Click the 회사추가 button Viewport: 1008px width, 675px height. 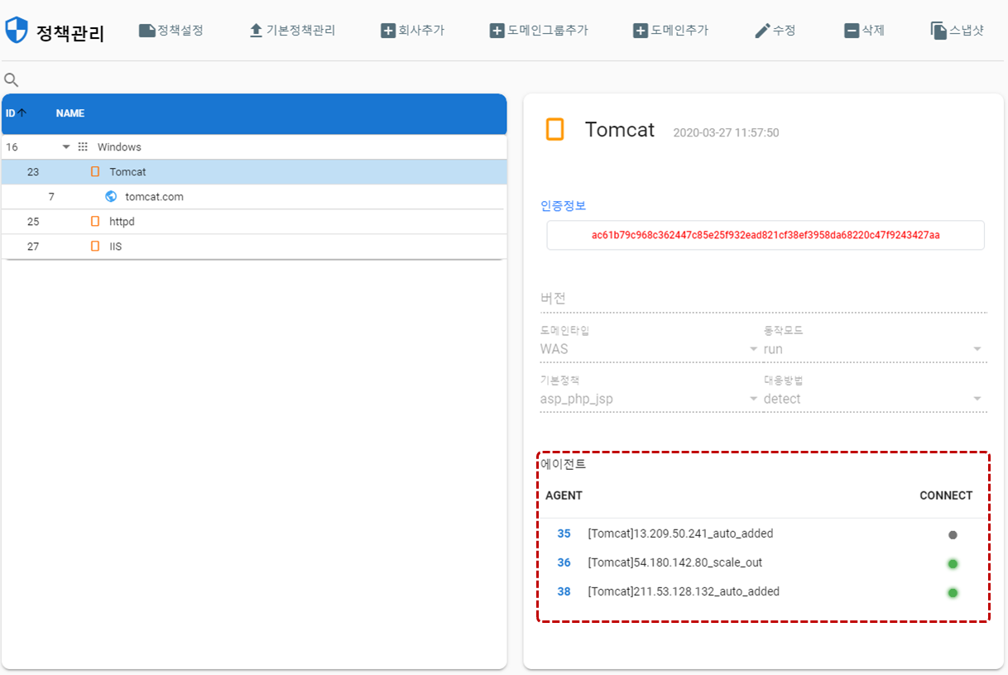[x=412, y=31]
